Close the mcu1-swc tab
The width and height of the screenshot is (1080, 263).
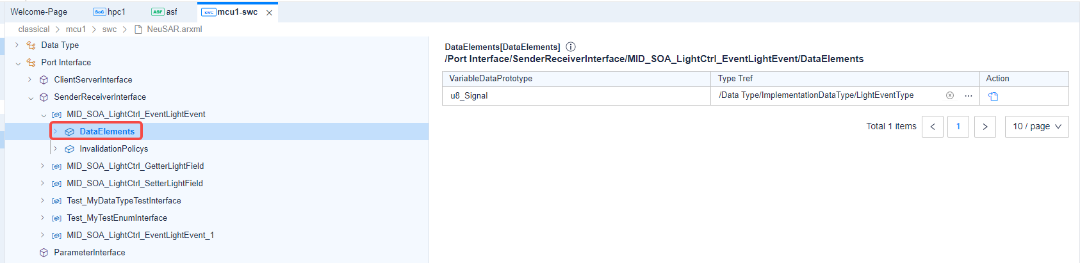tap(269, 13)
